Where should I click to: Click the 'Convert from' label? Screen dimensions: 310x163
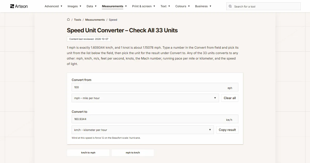[x=81, y=80]
